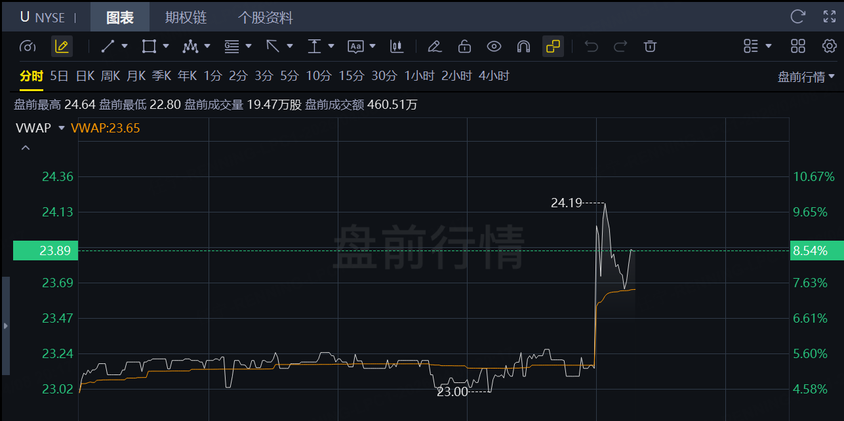Select the 5日 timeframe

click(x=59, y=76)
